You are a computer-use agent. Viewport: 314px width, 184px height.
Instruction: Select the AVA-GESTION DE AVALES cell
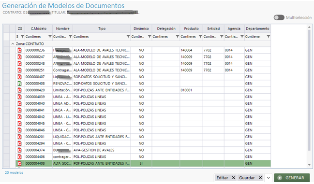pyautogui.click(x=102, y=150)
